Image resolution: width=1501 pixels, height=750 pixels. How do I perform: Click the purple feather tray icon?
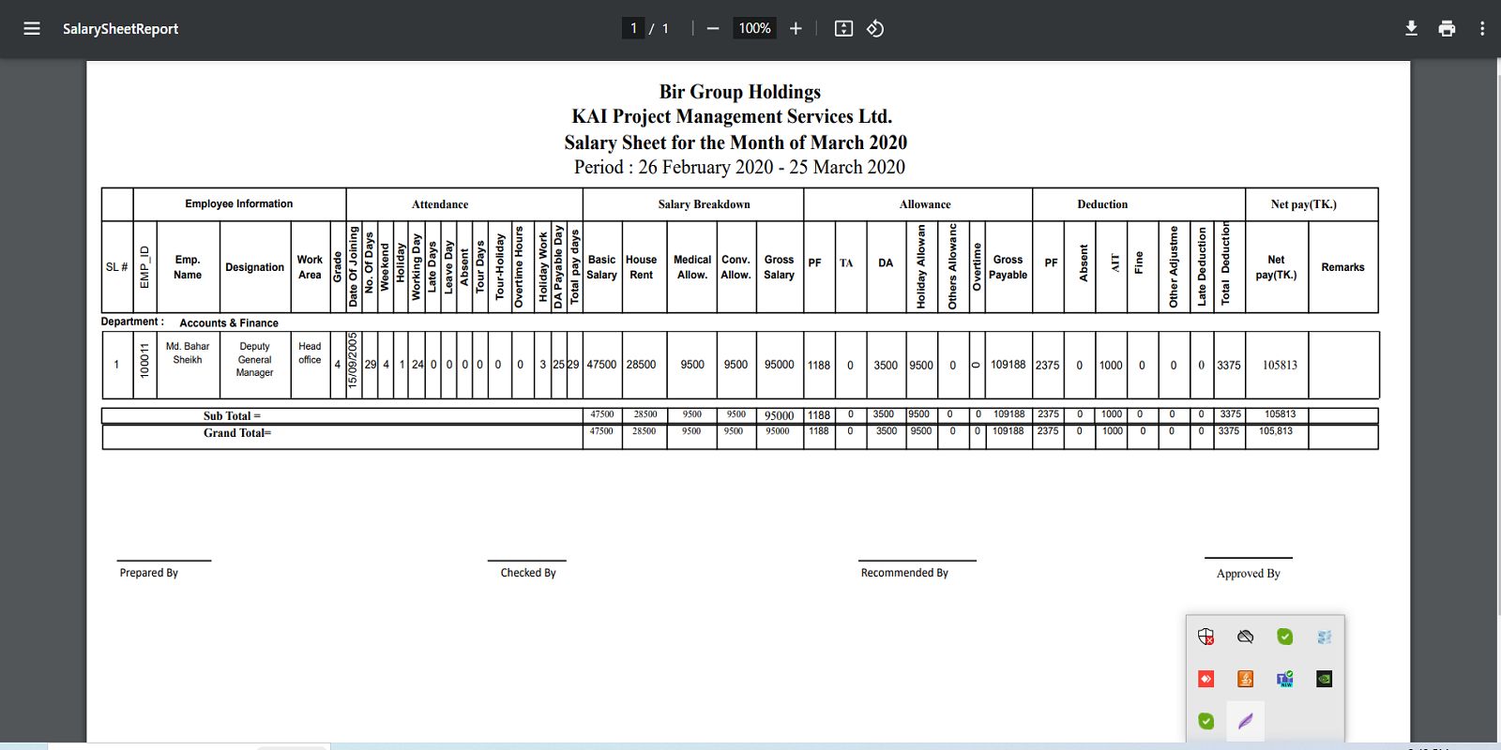pyautogui.click(x=1246, y=721)
